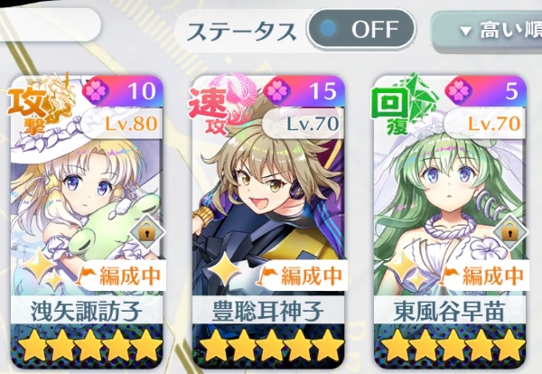
Task: Click the lock icon on 東風谷早苗 card
Action: pos(509,231)
